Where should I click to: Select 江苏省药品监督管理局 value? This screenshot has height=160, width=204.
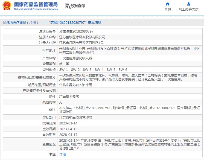click(x=75, y=117)
